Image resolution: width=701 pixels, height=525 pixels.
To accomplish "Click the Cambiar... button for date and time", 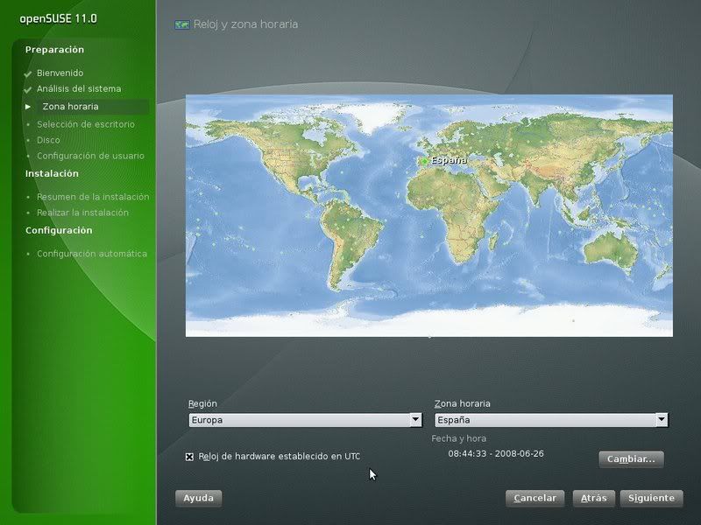I will [x=631, y=459].
